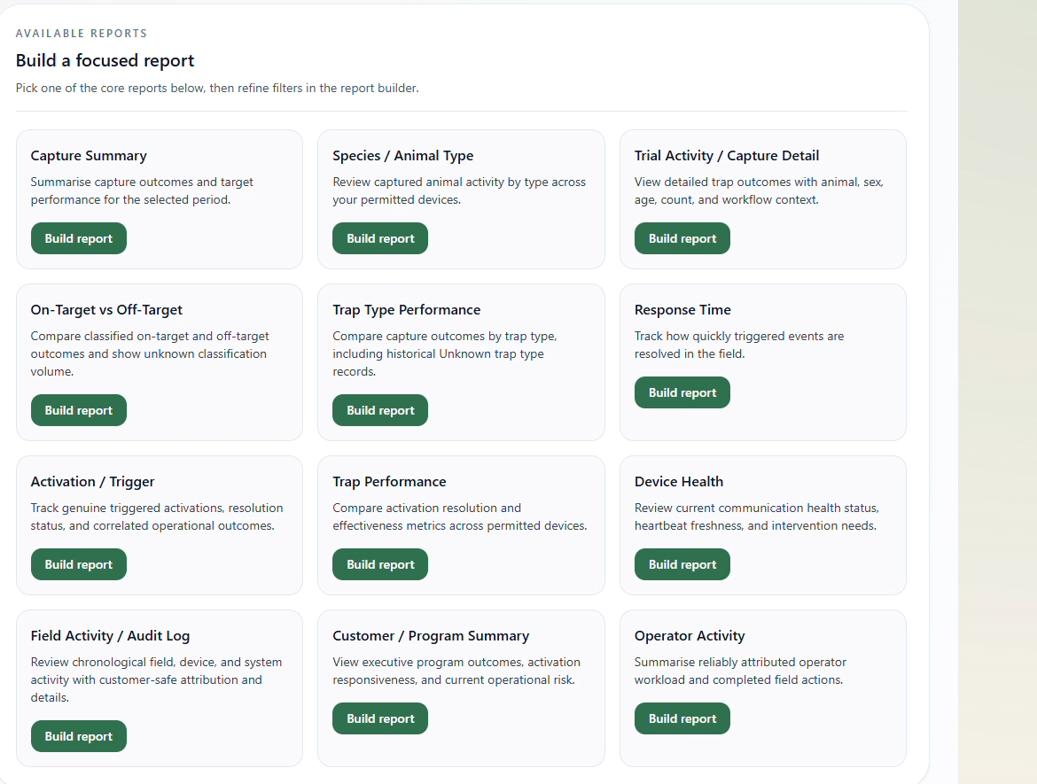This screenshot has width=1037, height=784.
Task: Click the Species / Animal Type heading
Action: [402, 156]
